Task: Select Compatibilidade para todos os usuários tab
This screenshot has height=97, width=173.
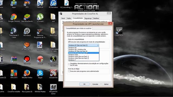Action: [79, 28]
